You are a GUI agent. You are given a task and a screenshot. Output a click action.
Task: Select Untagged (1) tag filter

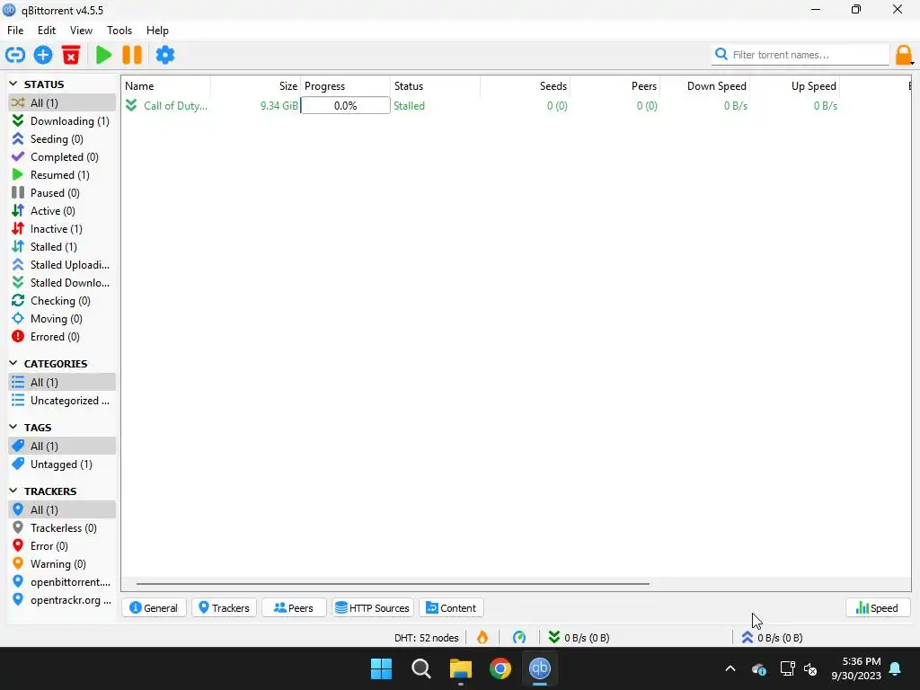pos(62,464)
